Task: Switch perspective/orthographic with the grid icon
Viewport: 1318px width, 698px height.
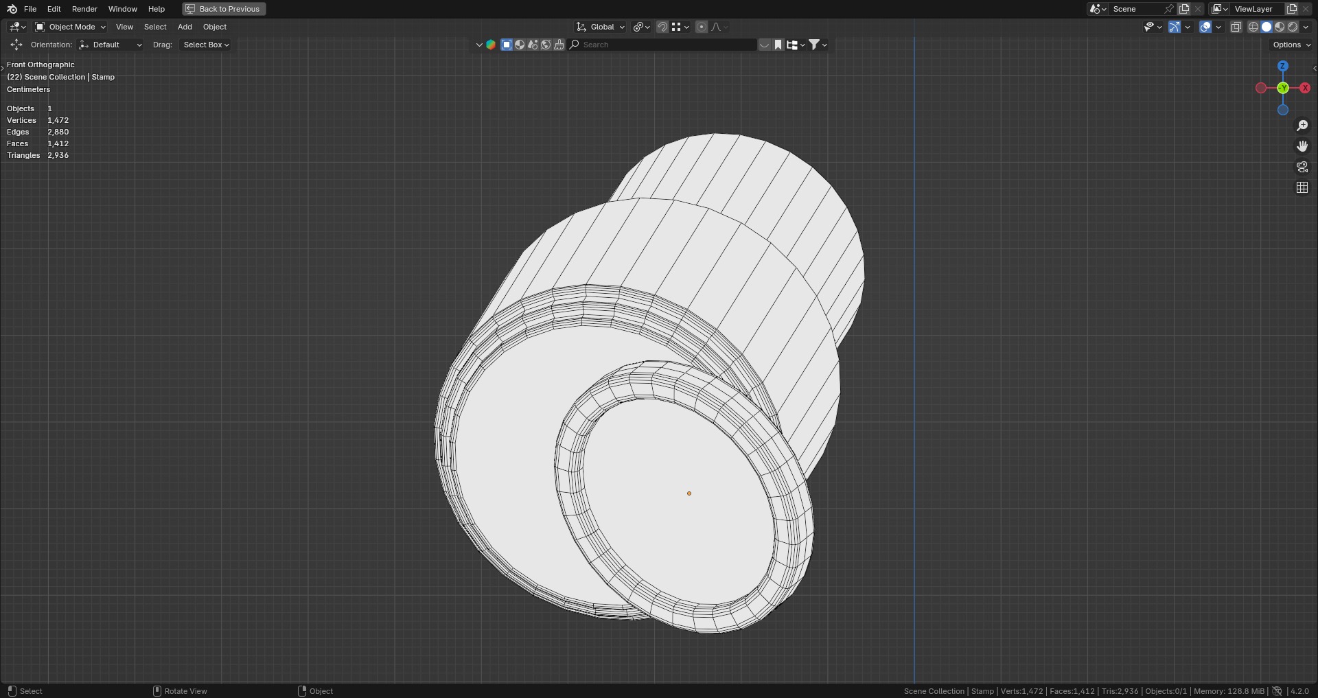Action: click(1302, 187)
